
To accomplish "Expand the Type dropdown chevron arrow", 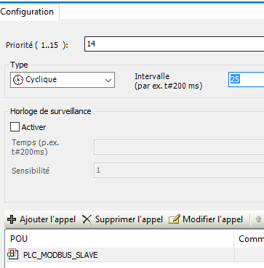I will tap(108, 81).
